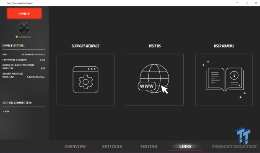The image size is (260, 153).
Task: Switch to the SETTINGS tab
Action: point(112,147)
